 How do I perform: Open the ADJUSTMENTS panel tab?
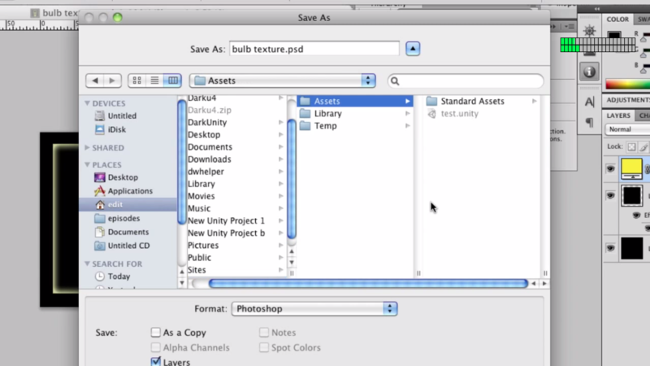click(627, 99)
